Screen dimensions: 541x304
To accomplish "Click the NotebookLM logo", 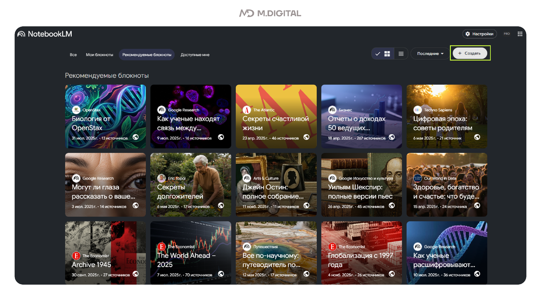I will tap(44, 34).
